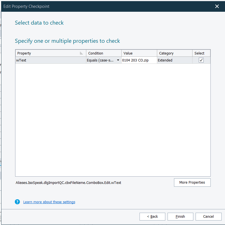This screenshot has height=225, width=225.
Task: Select the wText property row
Action: [x=42, y=60]
